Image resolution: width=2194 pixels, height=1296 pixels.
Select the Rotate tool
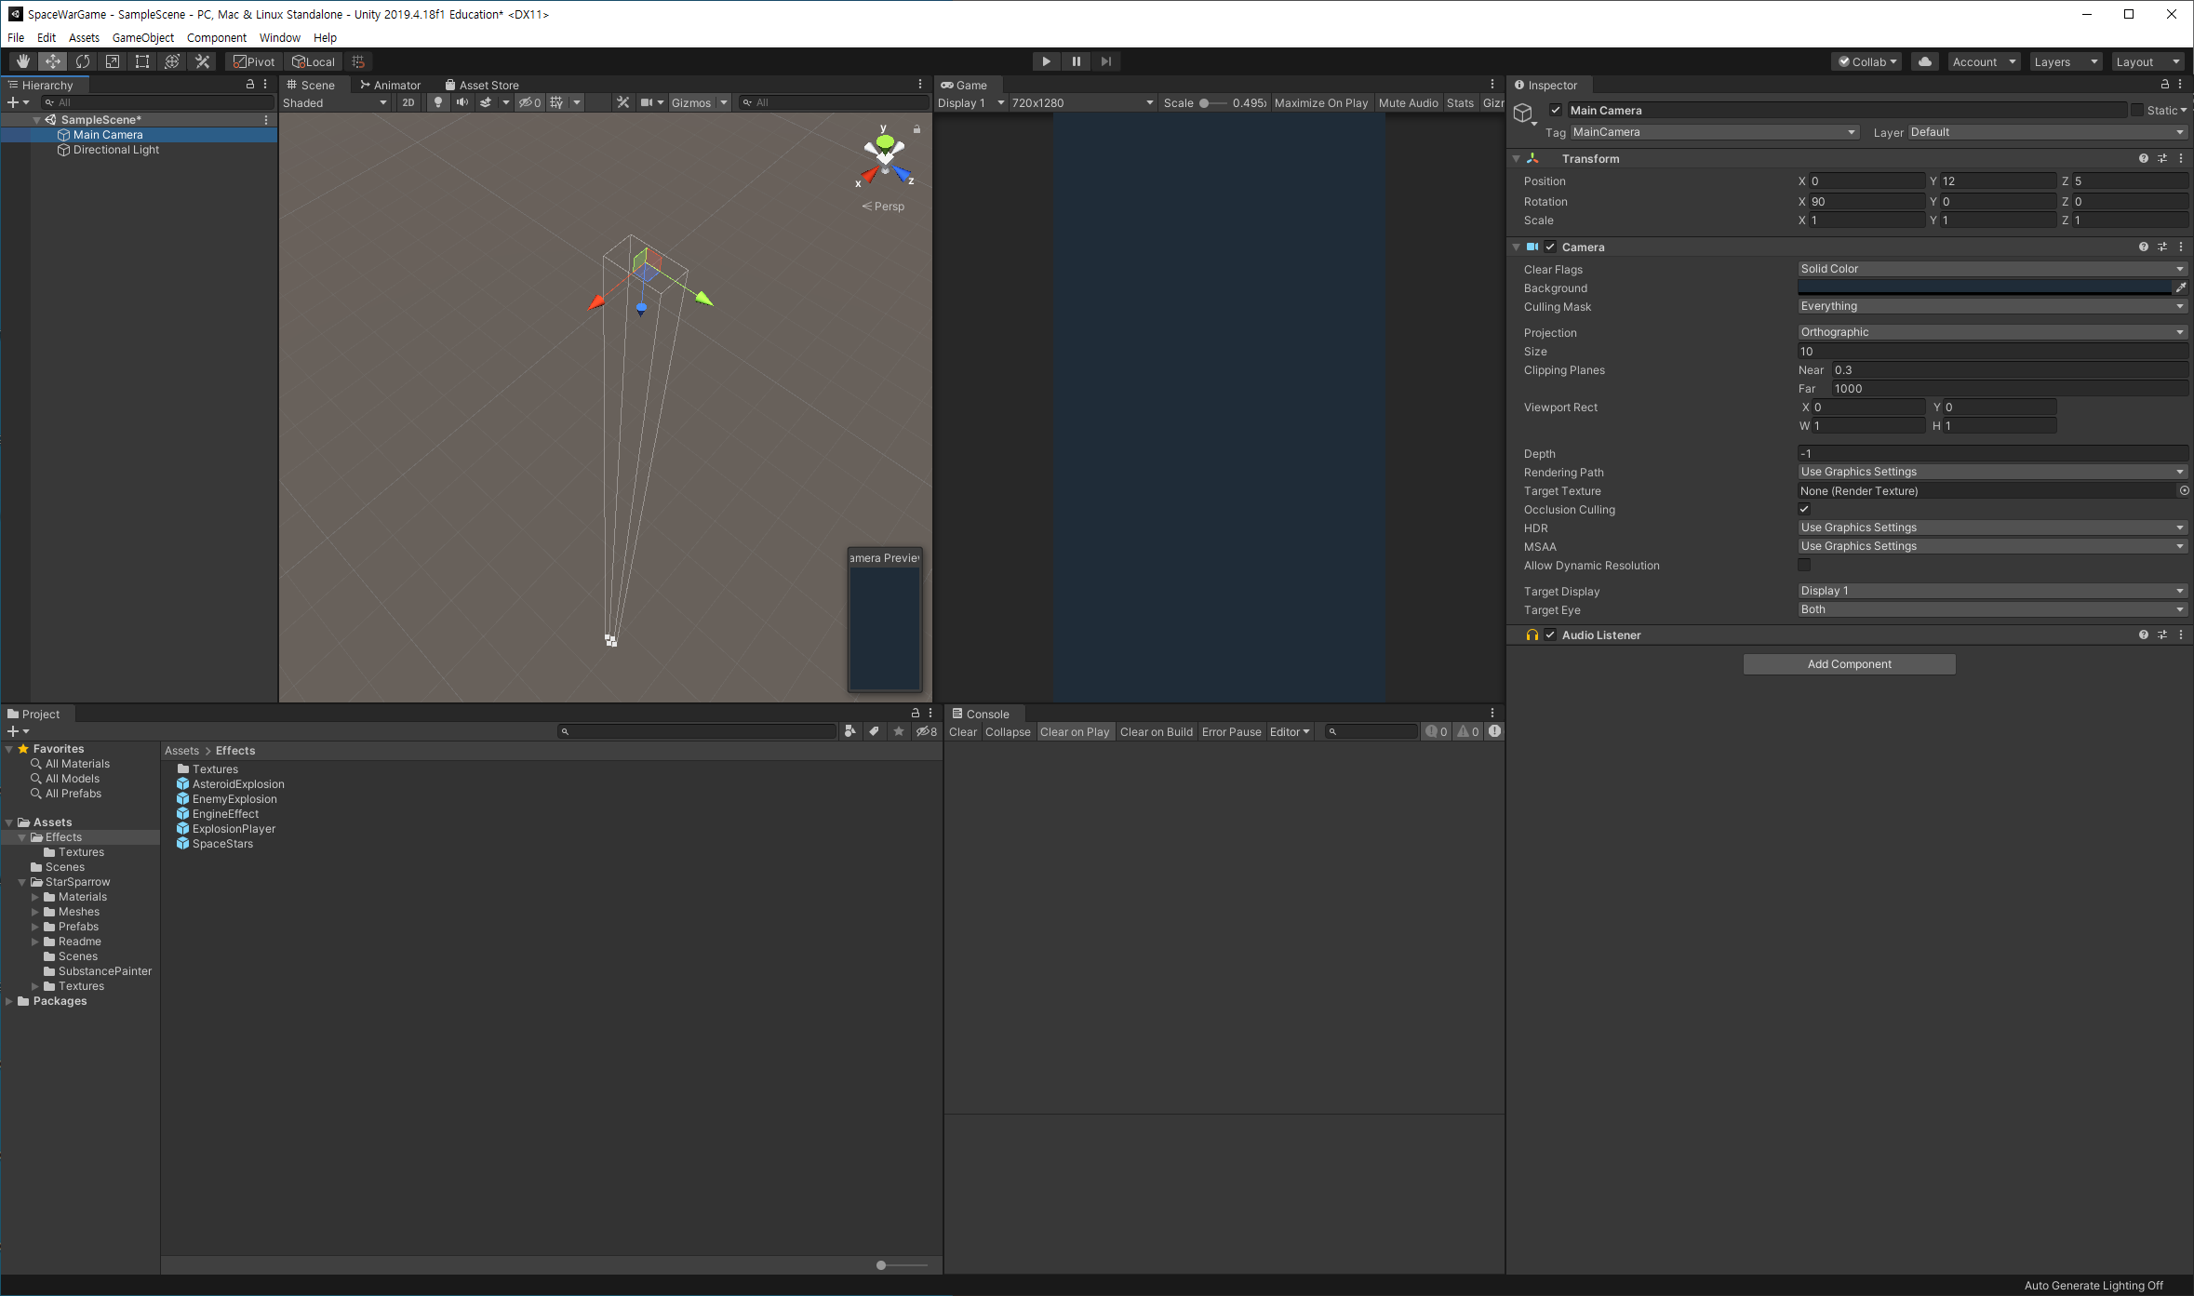83,61
